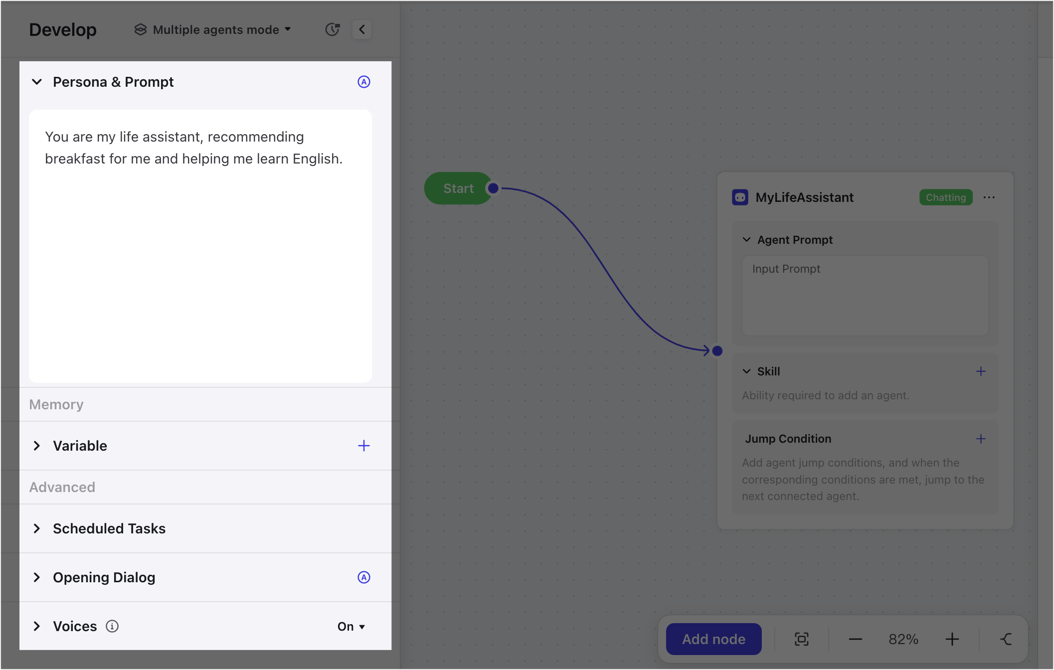Image resolution: width=1054 pixels, height=670 pixels.
Task: Click the Opening Dialog avatar icon
Action: (363, 577)
